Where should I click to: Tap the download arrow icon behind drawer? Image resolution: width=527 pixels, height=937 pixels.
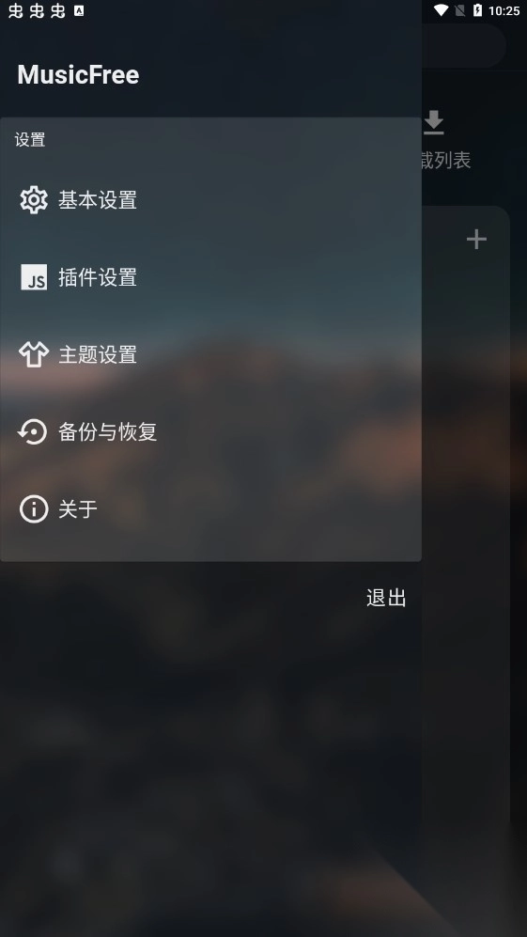coord(434,122)
